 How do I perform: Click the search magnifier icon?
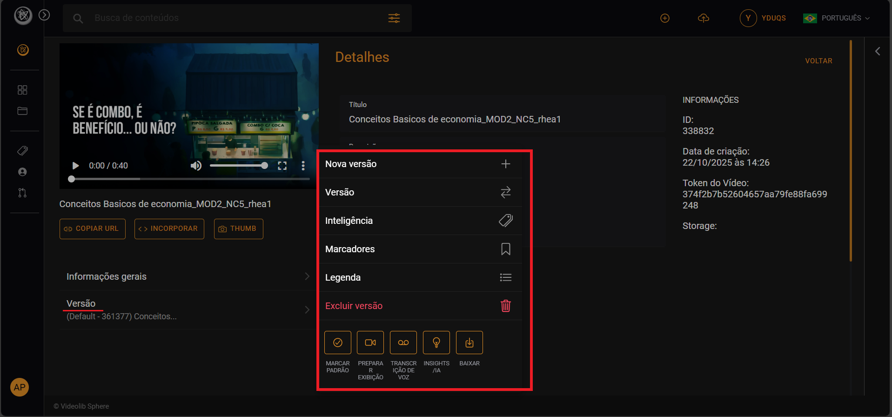tap(78, 19)
